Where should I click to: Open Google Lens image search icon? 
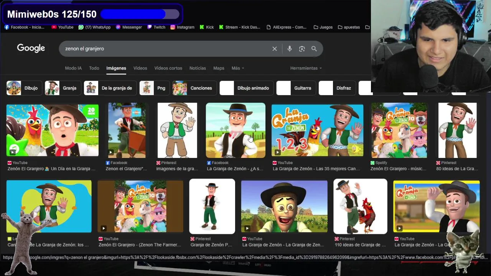(302, 49)
